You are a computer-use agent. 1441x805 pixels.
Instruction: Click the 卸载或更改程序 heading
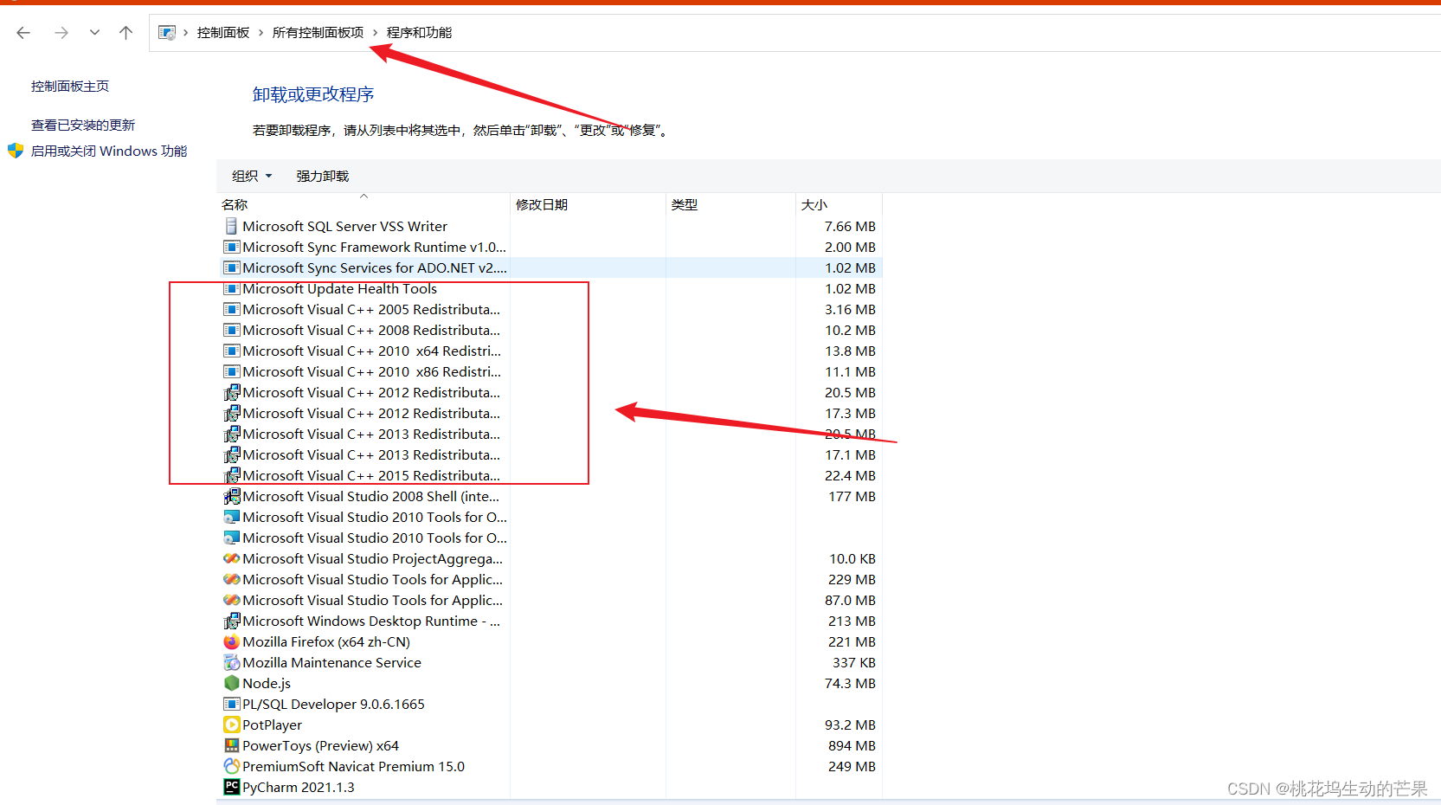click(x=313, y=94)
